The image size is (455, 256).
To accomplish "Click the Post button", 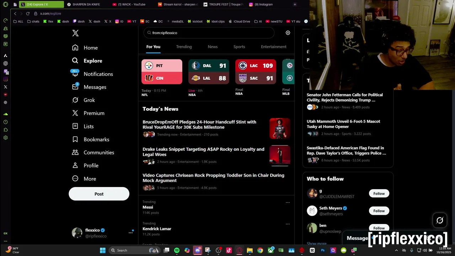I will click(x=99, y=194).
